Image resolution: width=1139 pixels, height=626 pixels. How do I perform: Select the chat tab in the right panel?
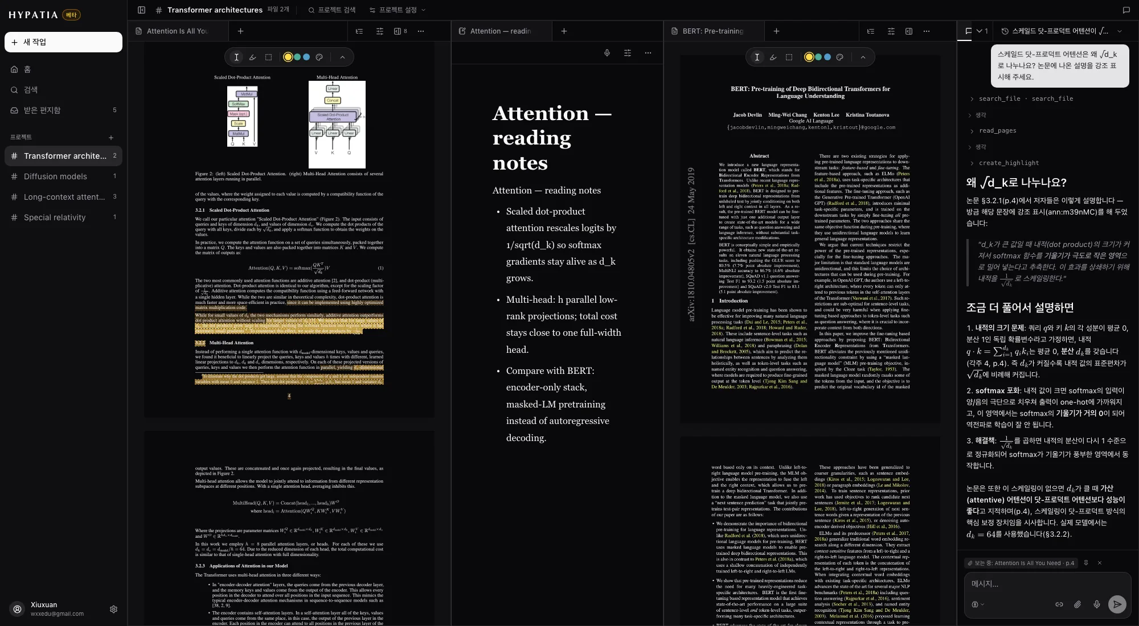pos(968,31)
